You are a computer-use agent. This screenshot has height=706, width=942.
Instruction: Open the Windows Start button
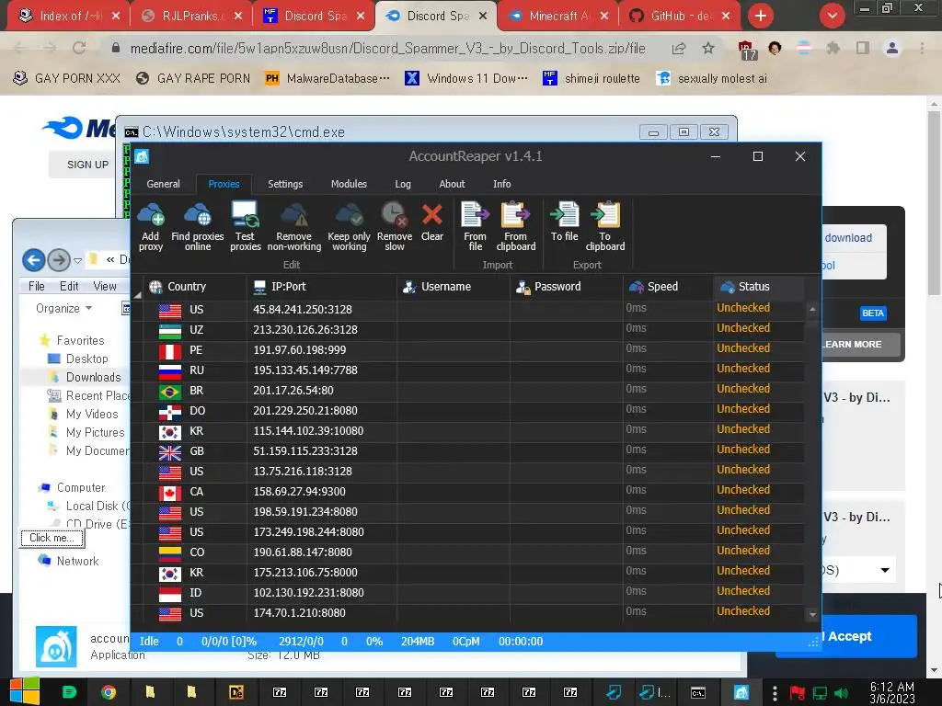(x=25, y=692)
